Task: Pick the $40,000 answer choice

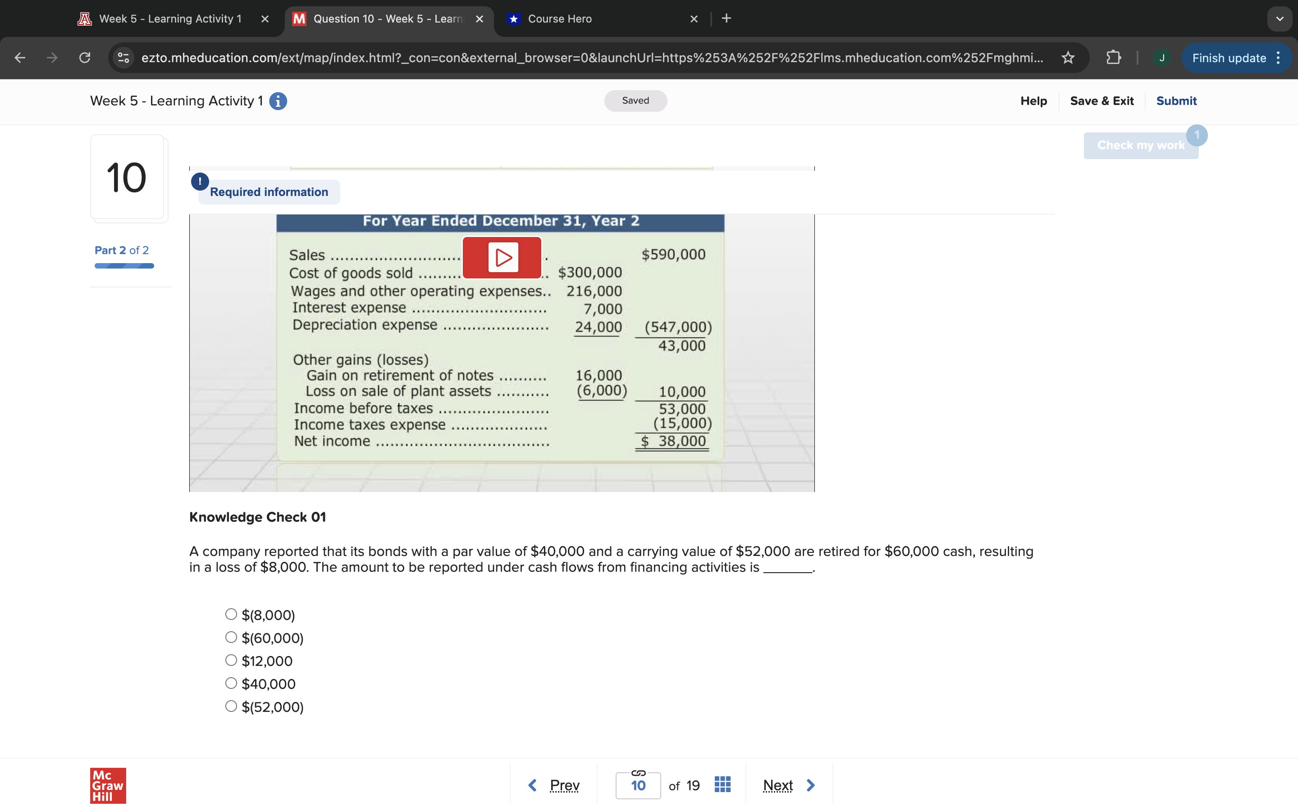Action: (x=231, y=683)
